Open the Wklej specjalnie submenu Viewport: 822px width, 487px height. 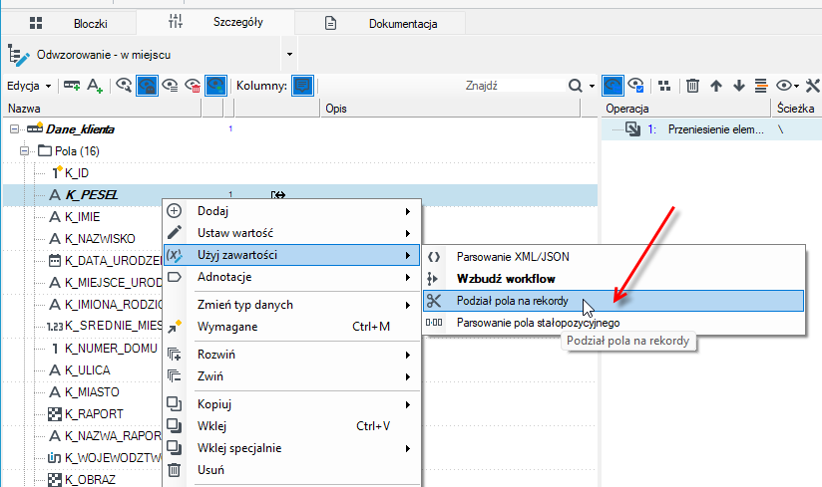tap(291, 448)
